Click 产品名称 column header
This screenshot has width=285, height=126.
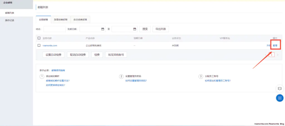point(90,38)
